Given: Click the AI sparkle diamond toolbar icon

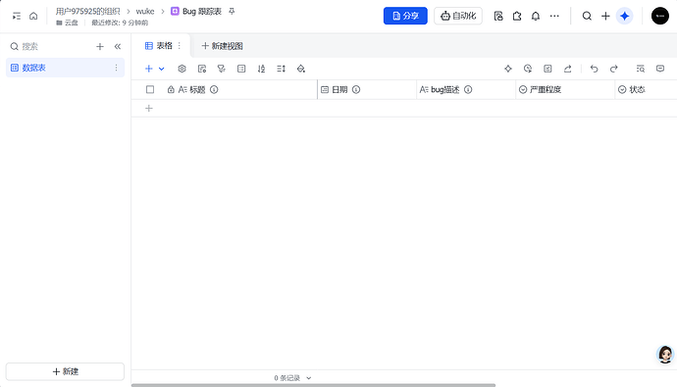Looking at the screenshot, I should point(508,69).
